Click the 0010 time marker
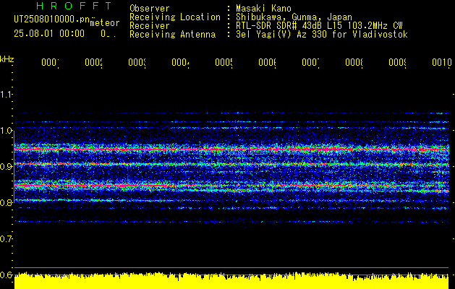 (x=442, y=62)
